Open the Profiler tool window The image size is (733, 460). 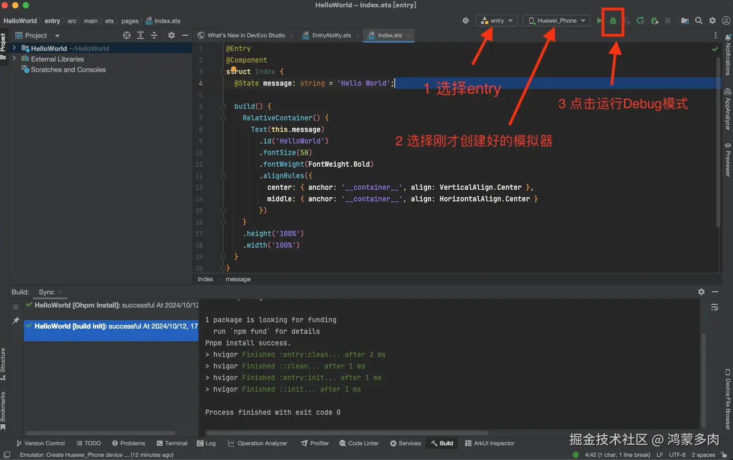pos(315,443)
